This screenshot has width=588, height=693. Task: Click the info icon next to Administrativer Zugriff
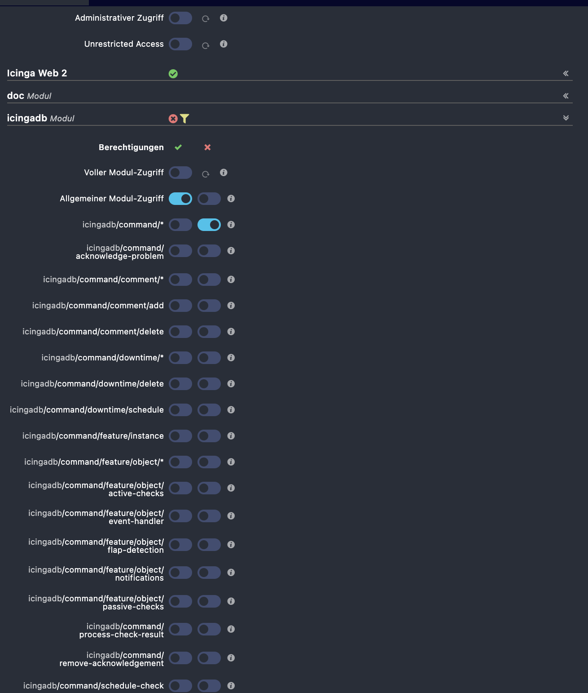point(224,18)
